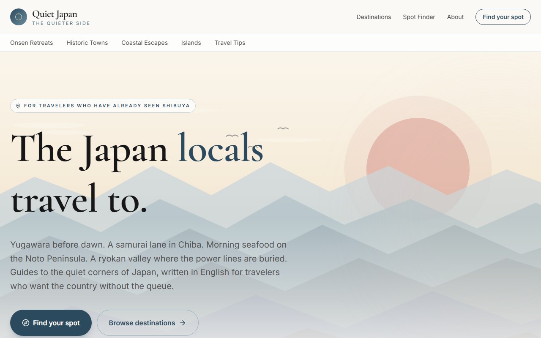
Task: Click the Quiet Japan circular logo icon
Action: coord(19,17)
